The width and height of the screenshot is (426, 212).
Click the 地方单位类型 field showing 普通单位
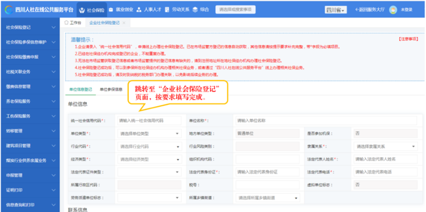pyautogui.click(x=268, y=133)
